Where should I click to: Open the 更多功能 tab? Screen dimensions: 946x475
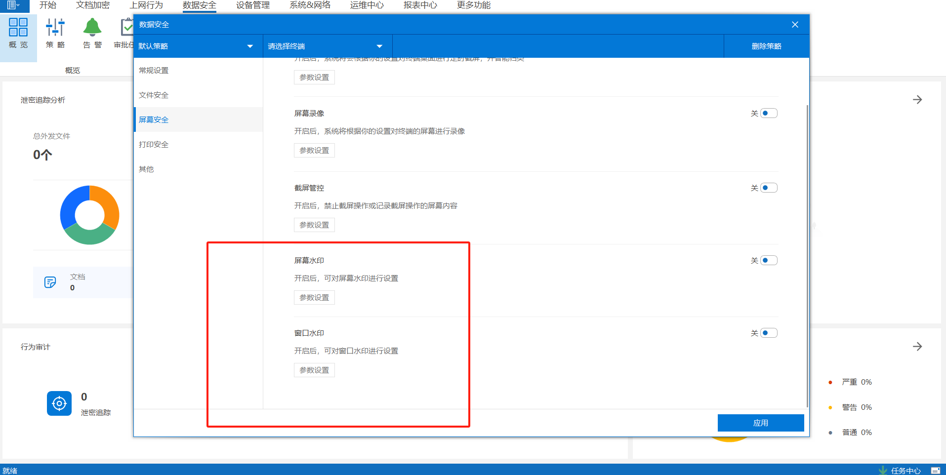(474, 5)
